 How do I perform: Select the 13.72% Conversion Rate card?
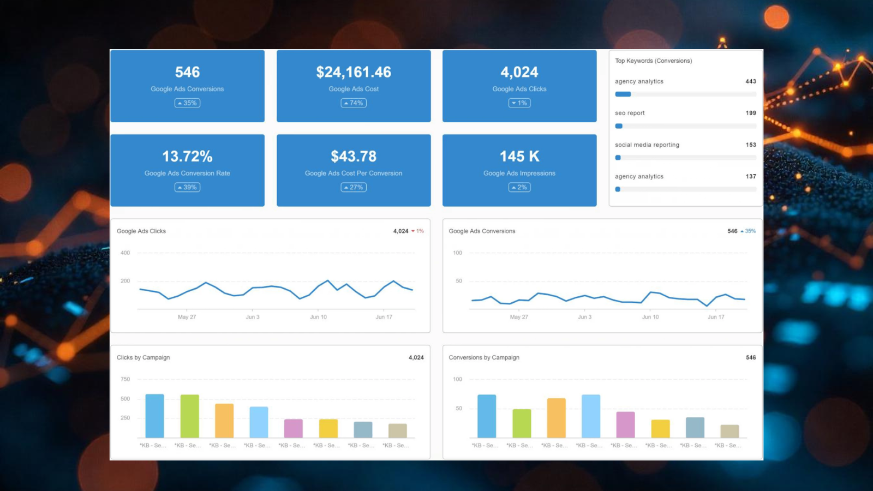click(x=187, y=170)
